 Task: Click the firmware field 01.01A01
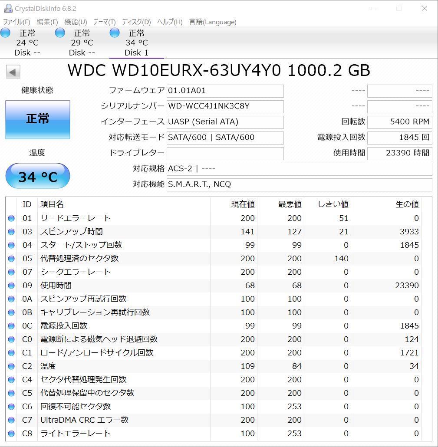[x=225, y=91]
